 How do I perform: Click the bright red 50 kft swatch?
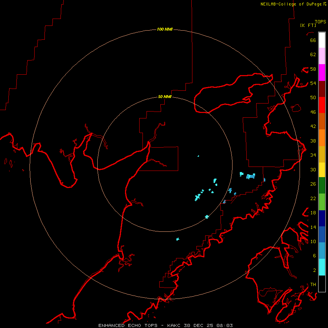point(322,105)
